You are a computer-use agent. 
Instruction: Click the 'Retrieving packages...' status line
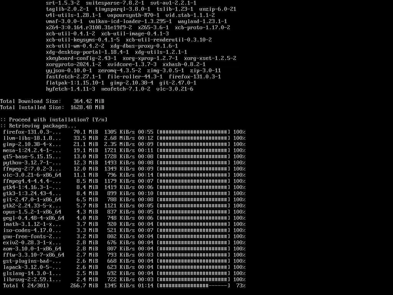pyautogui.click(x=38, y=126)
